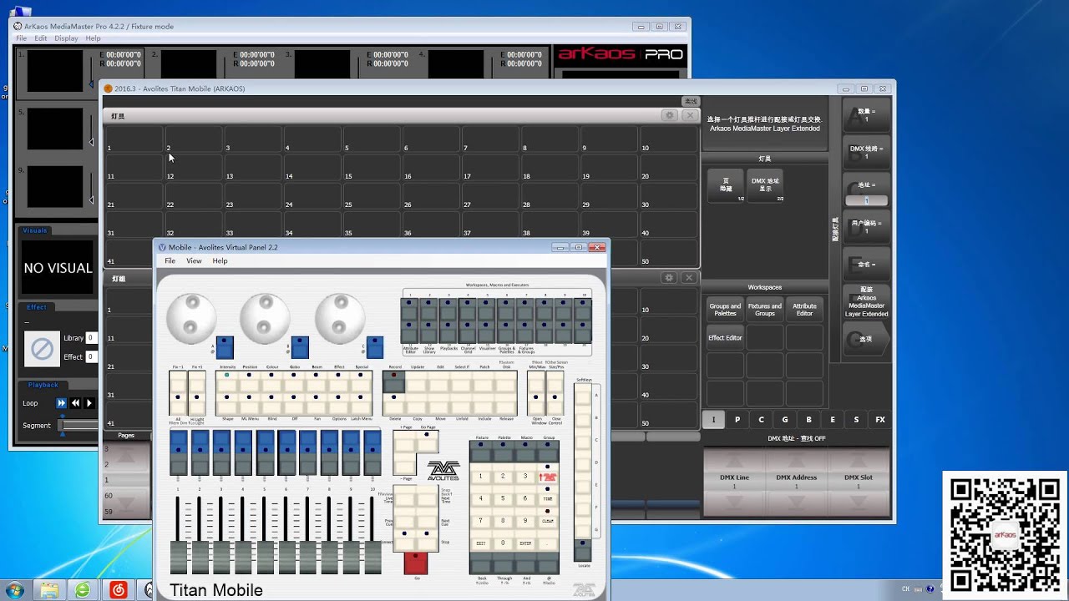
Task: Click softkey G 选项 options button
Action: [866, 340]
